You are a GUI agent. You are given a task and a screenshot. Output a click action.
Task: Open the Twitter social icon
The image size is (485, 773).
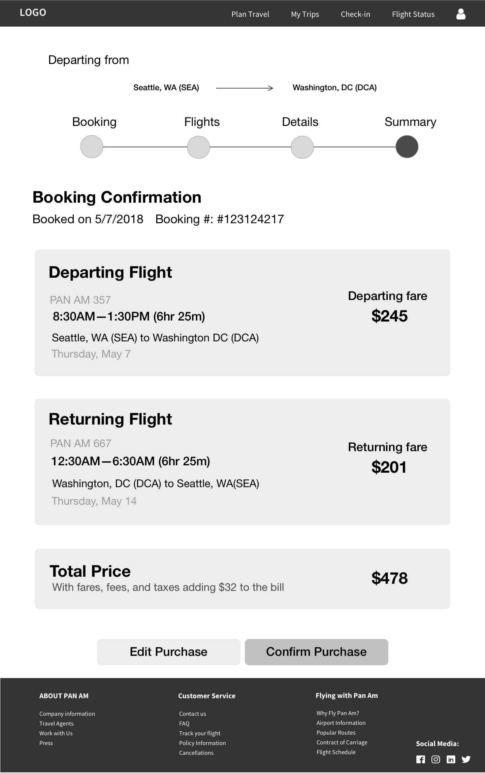point(466,759)
